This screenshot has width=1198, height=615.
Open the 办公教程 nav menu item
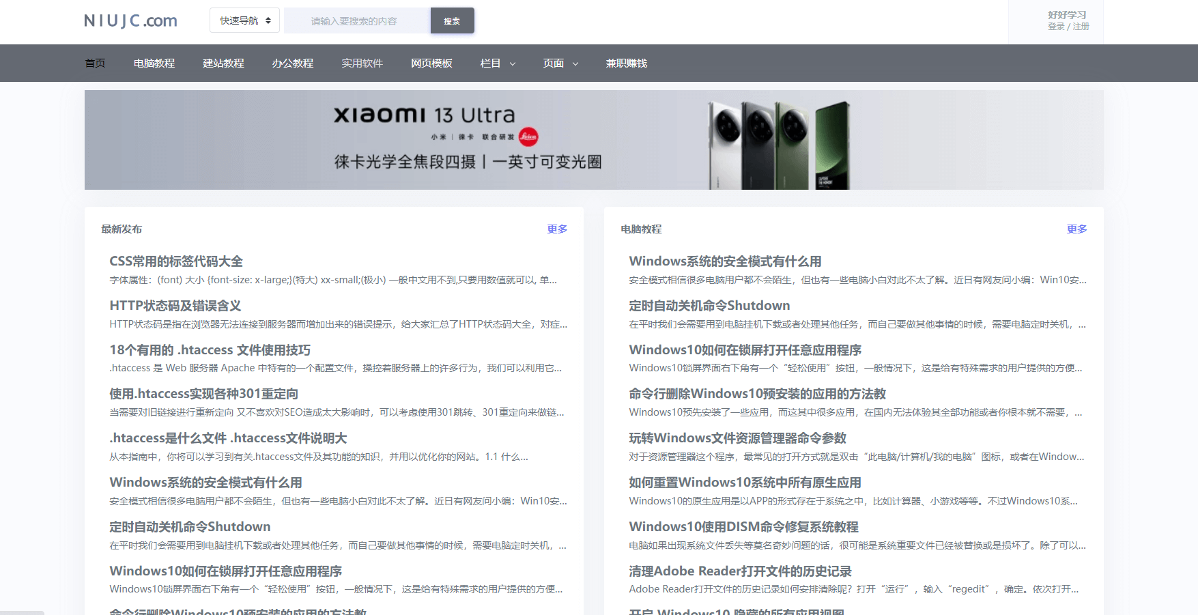293,63
